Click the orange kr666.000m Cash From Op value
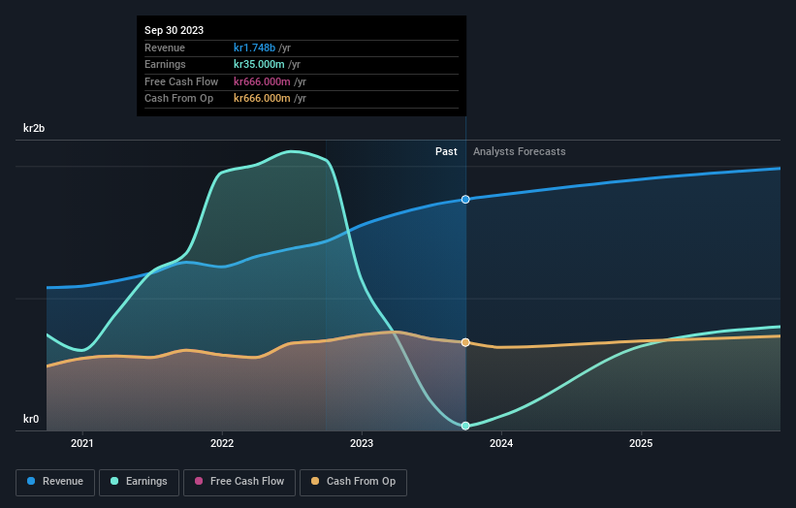Viewport: 796px width, 508px height. (x=262, y=99)
